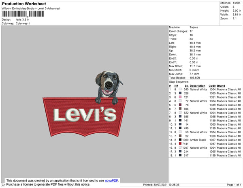Click the Max Jump value 7.1 mm
Screen dimensions: 243x188
(194, 74)
